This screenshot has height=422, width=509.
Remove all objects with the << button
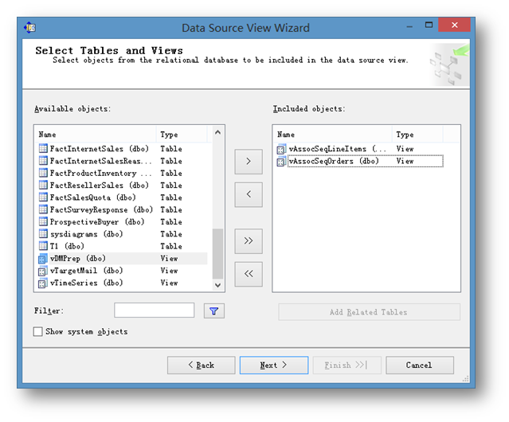[249, 274]
